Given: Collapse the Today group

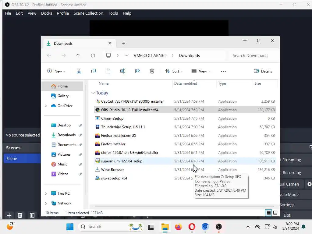Looking at the screenshot, I should click(93, 93).
